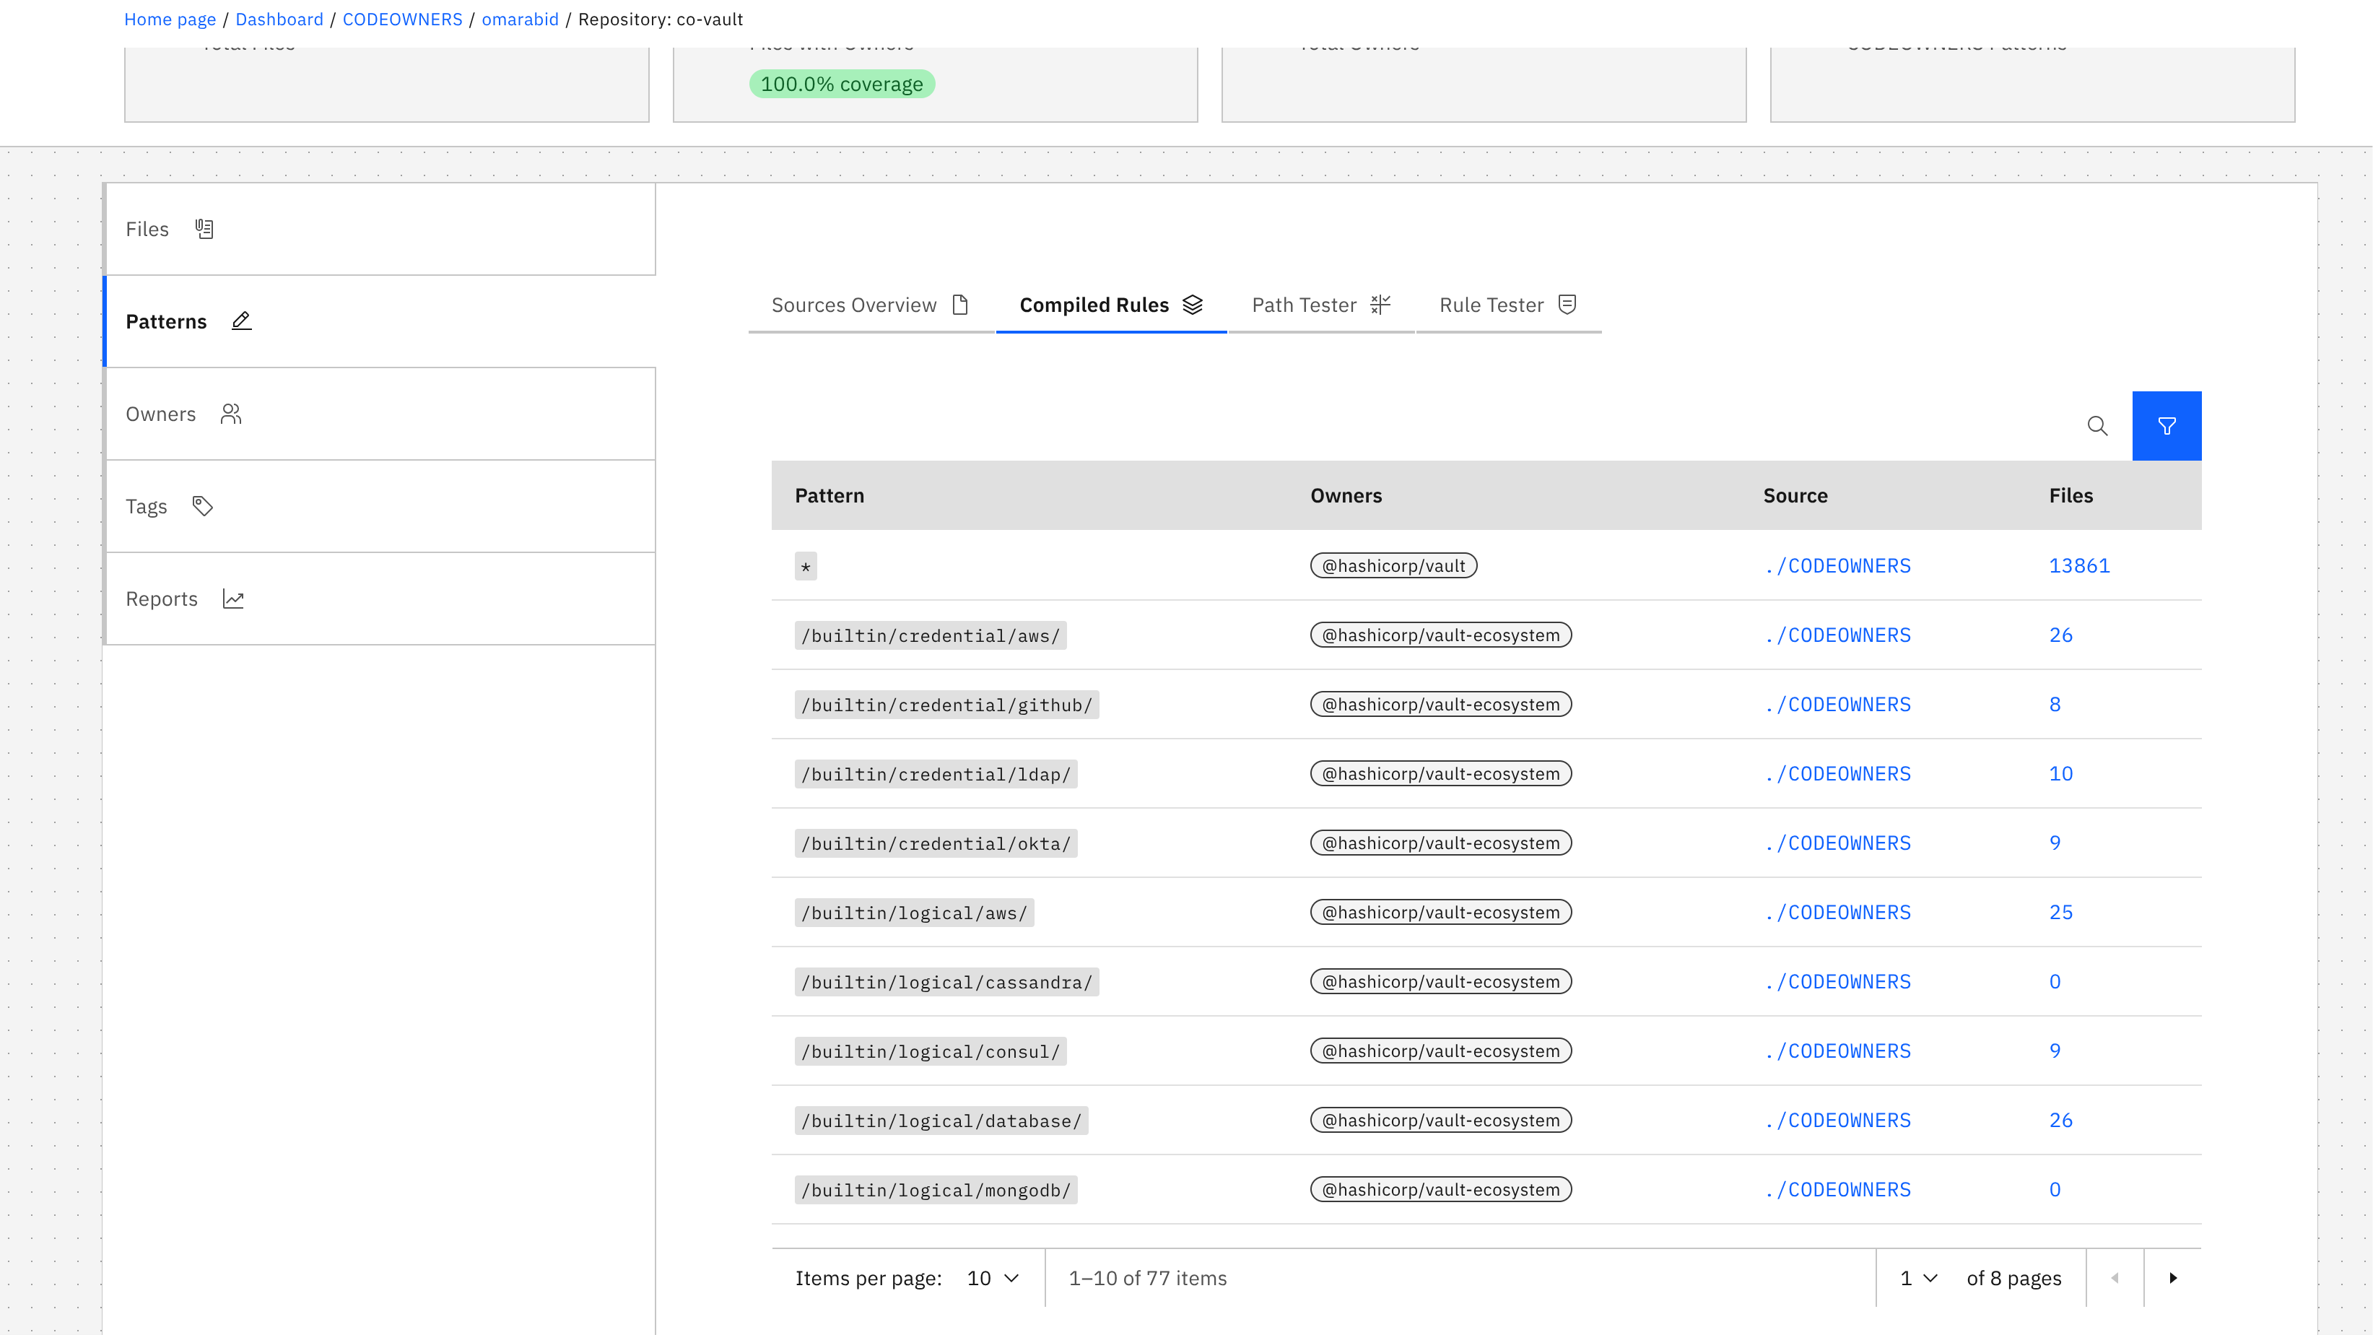Open ./CODEOWNERS source for the aws credential pattern
The image size is (2373, 1335).
pyautogui.click(x=1838, y=635)
